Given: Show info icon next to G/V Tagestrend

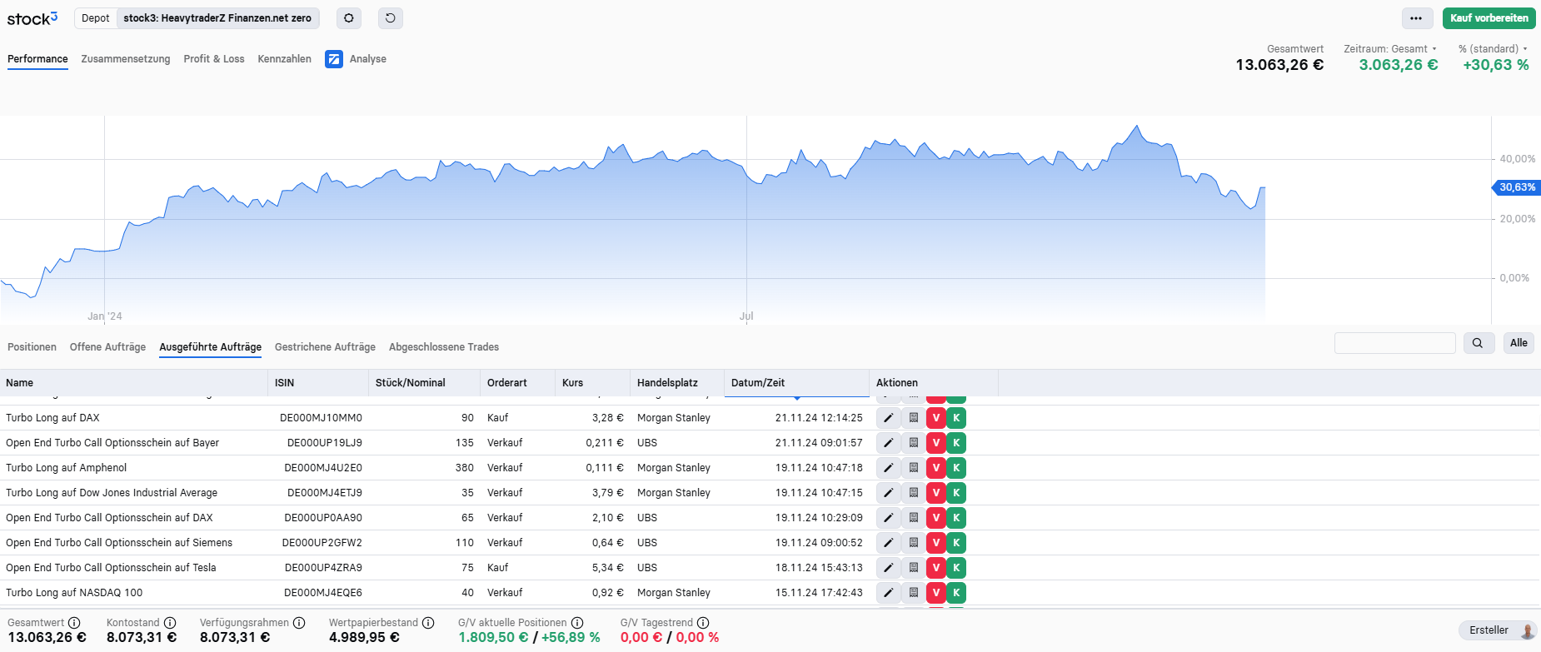Looking at the screenshot, I should coord(703,623).
